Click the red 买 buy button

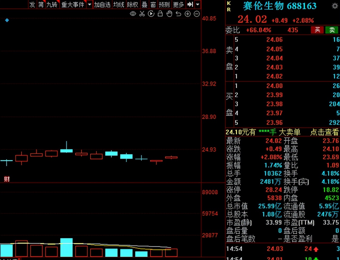pos(318,30)
